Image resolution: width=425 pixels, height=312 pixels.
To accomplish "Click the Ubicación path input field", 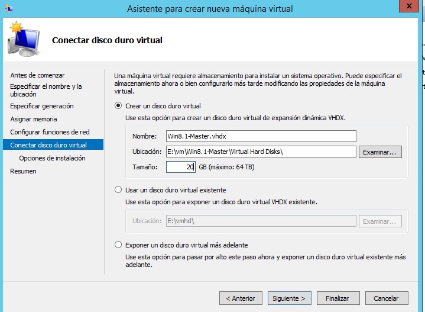I will pos(261,152).
